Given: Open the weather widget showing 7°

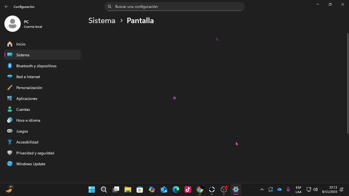Looking at the screenshot, I should [9, 189].
